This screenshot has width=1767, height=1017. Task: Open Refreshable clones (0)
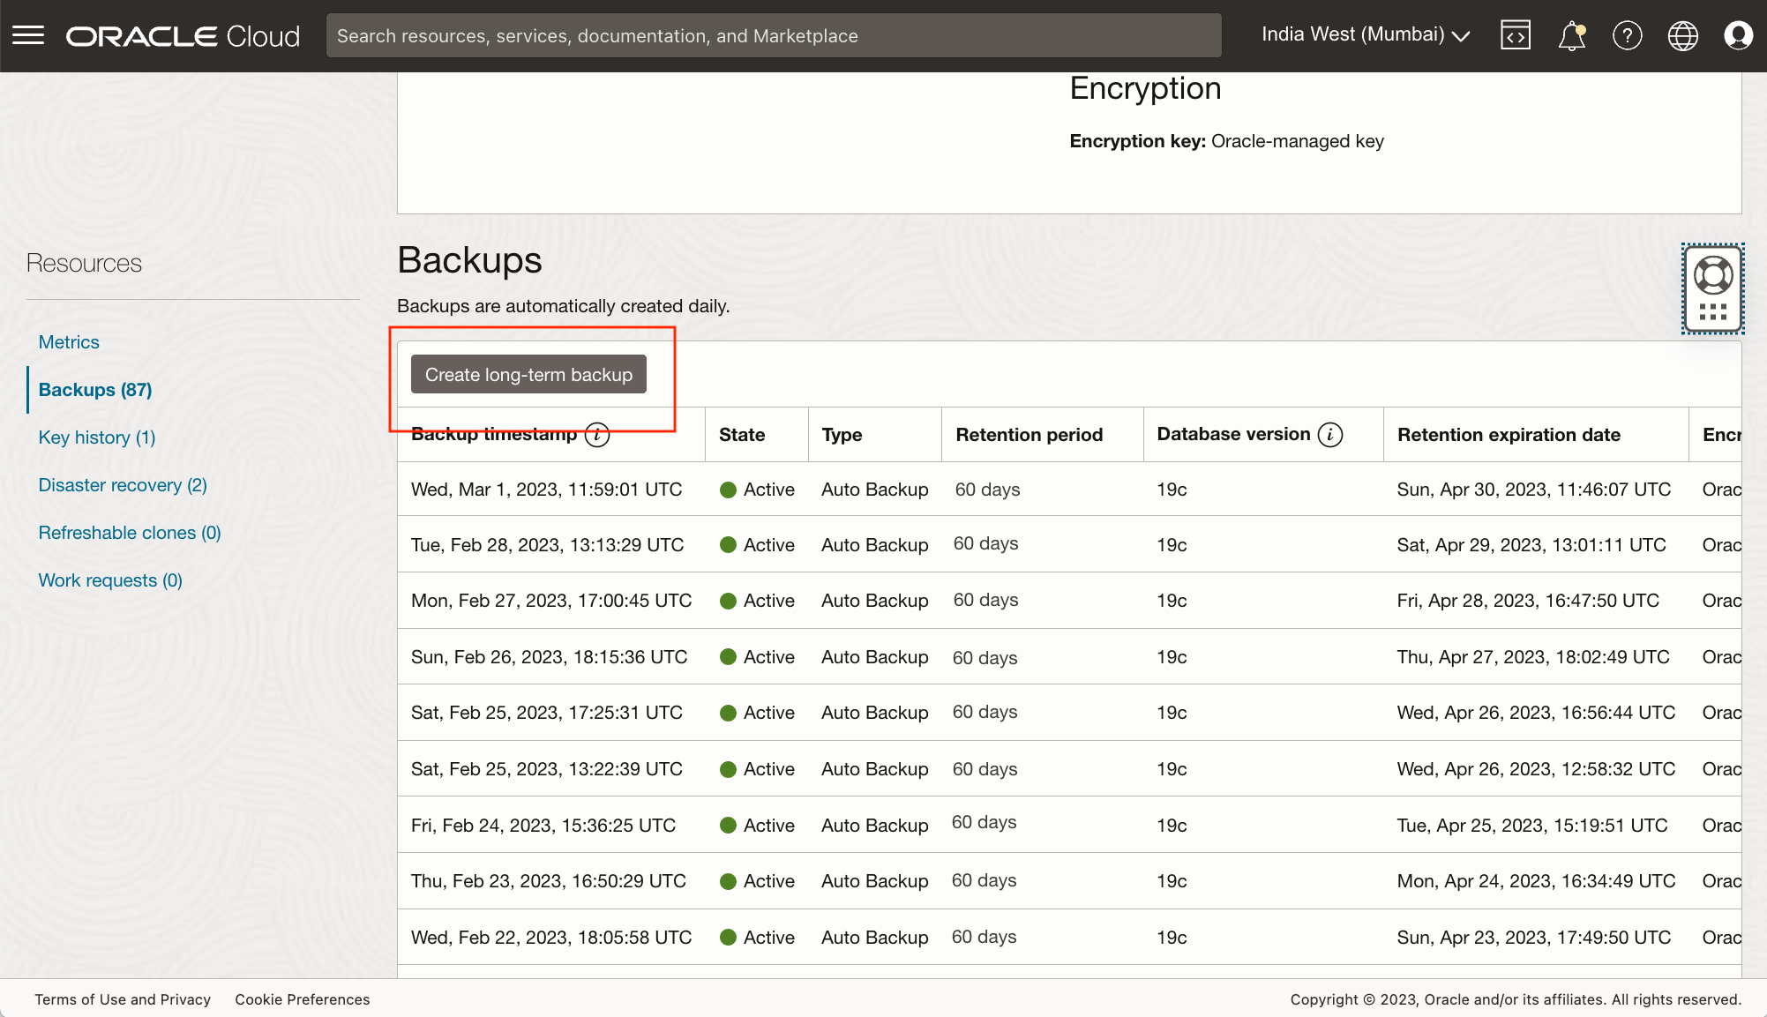(129, 532)
